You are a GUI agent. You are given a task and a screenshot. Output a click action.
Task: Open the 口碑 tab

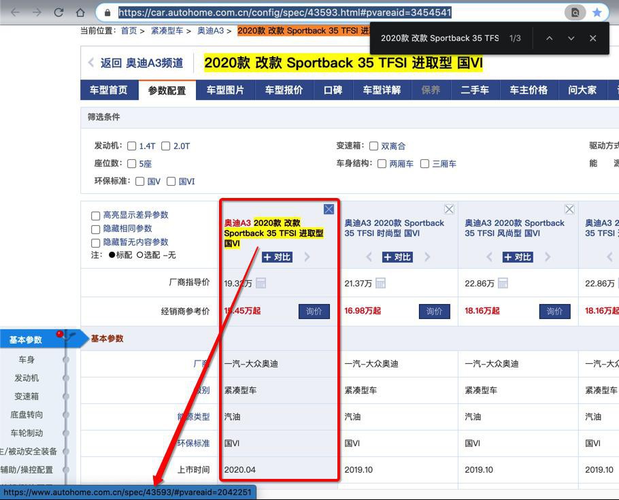pos(333,90)
